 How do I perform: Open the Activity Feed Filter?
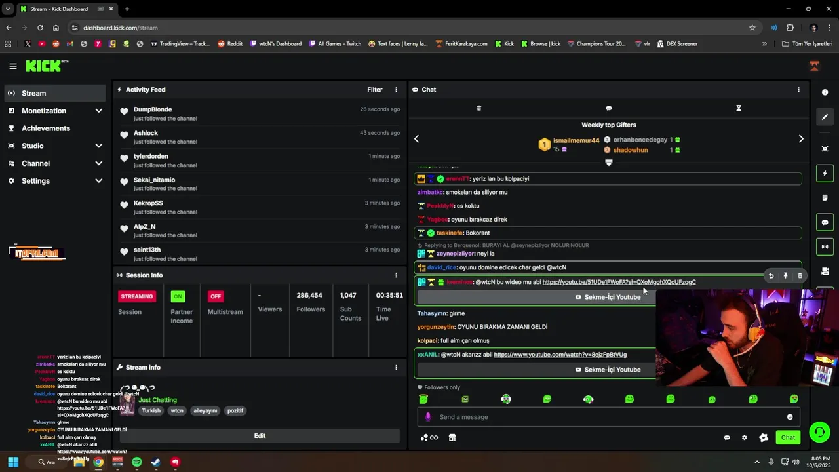point(374,90)
